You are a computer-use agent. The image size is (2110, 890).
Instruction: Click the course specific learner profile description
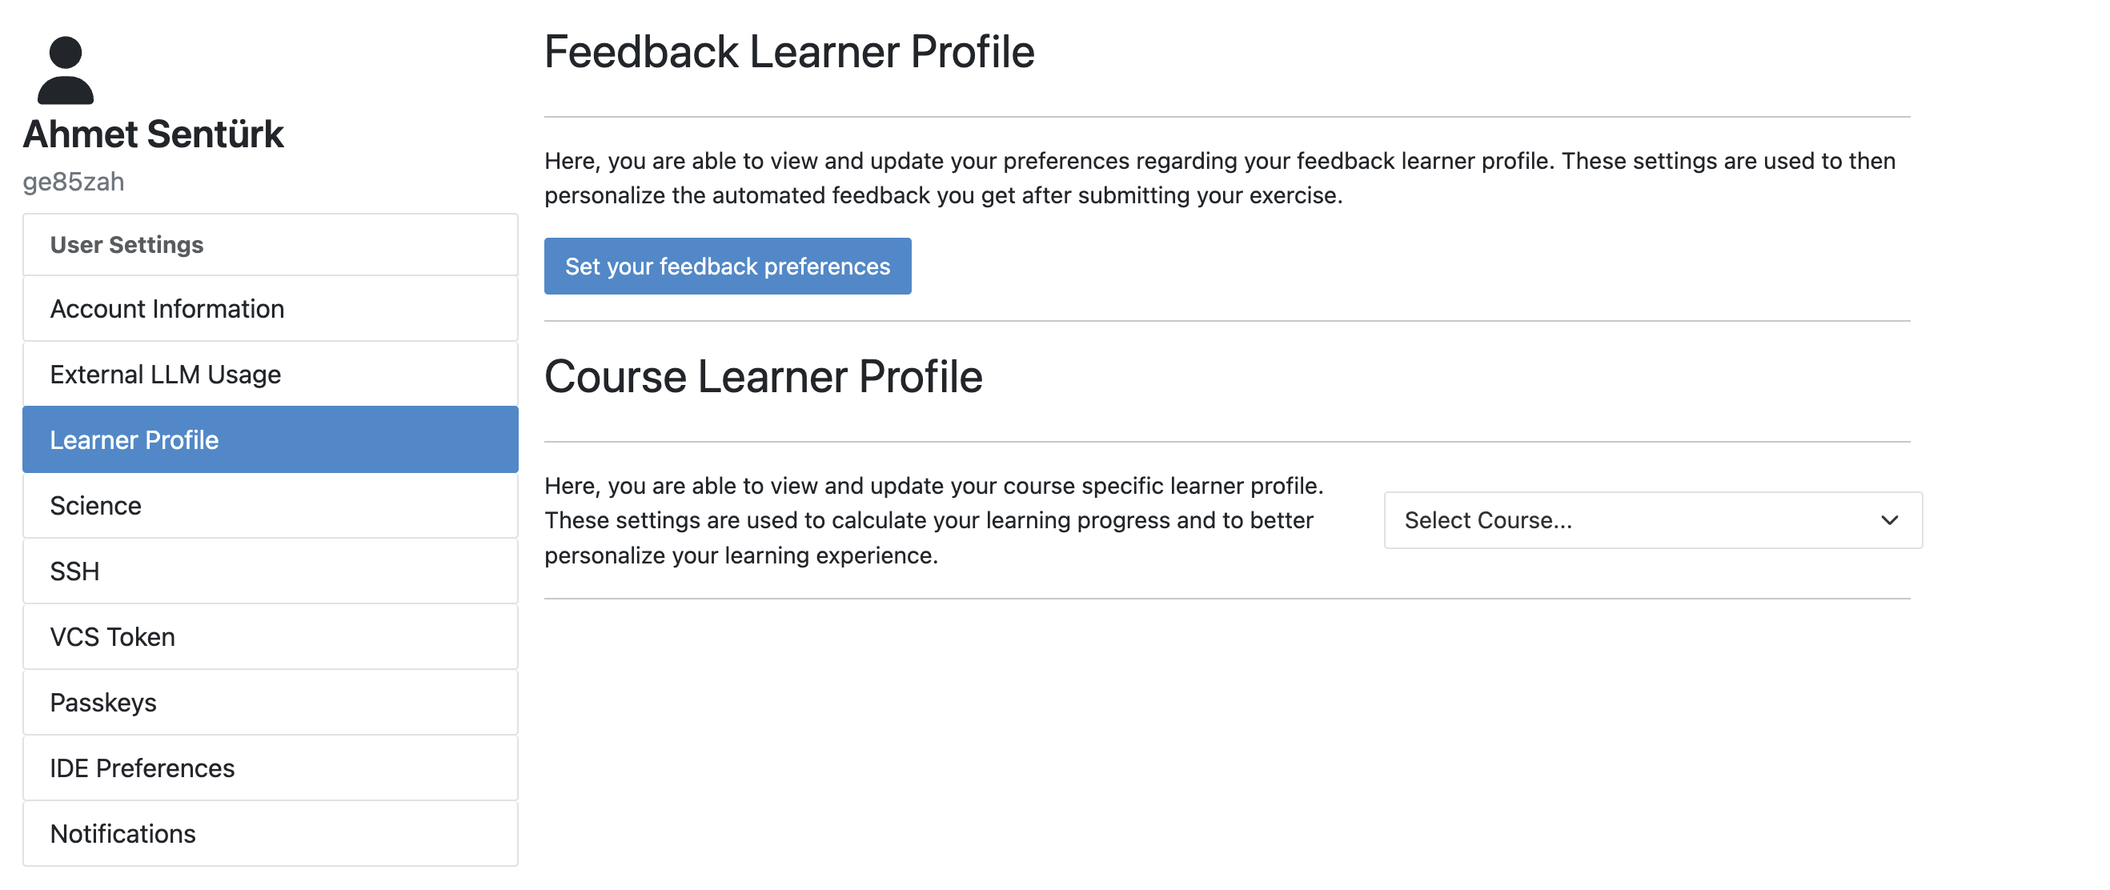click(x=934, y=520)
